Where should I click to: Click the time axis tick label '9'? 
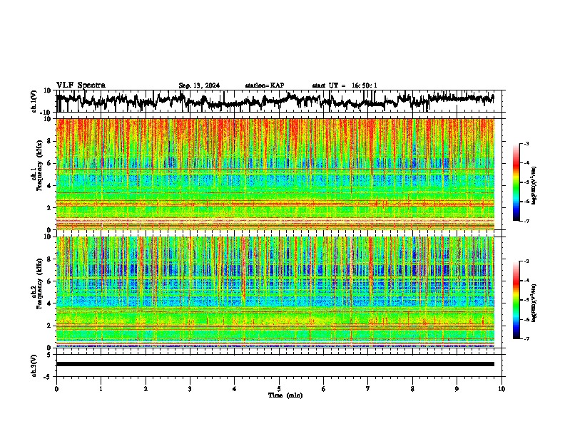pos(457,389)
